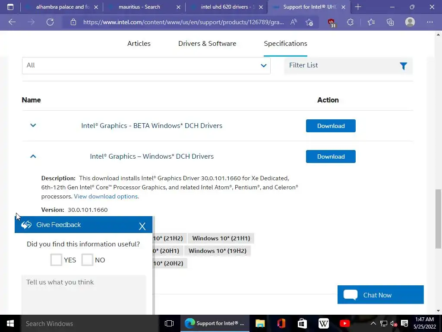This screenshot has height=332, width=442.
Task: Open Windows Start menu
Action: click(10, 323)
